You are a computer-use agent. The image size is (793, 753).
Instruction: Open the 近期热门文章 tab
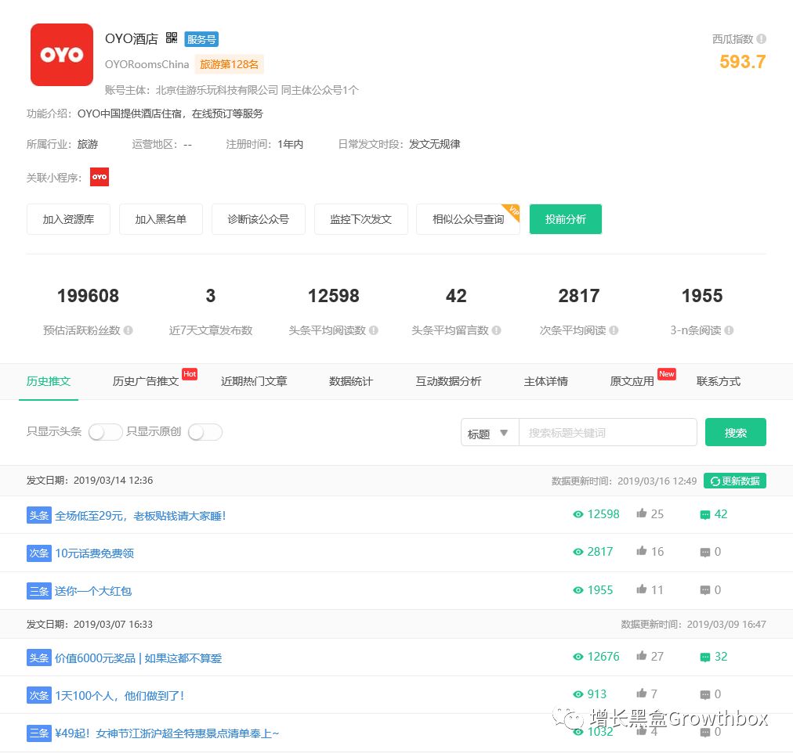[254, 381]
